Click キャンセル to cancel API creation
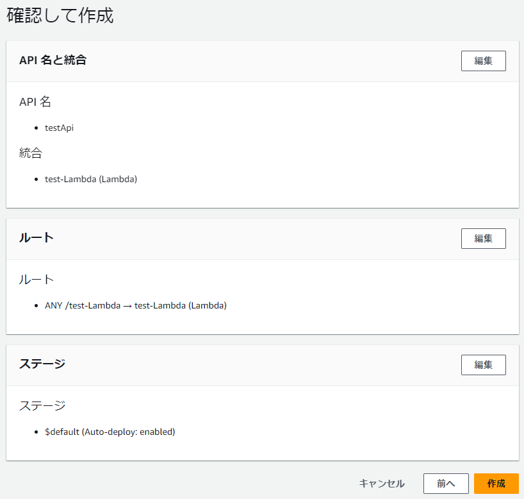This screenshot has height=499, width=524. pyautogui.click(x=382, y=484)
